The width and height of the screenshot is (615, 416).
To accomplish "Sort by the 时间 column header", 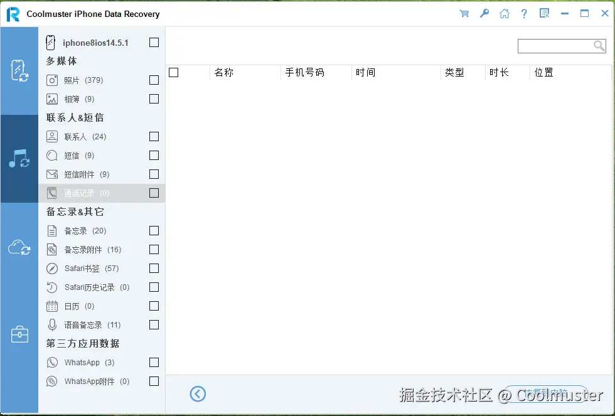I will click(x=366, y=72).
